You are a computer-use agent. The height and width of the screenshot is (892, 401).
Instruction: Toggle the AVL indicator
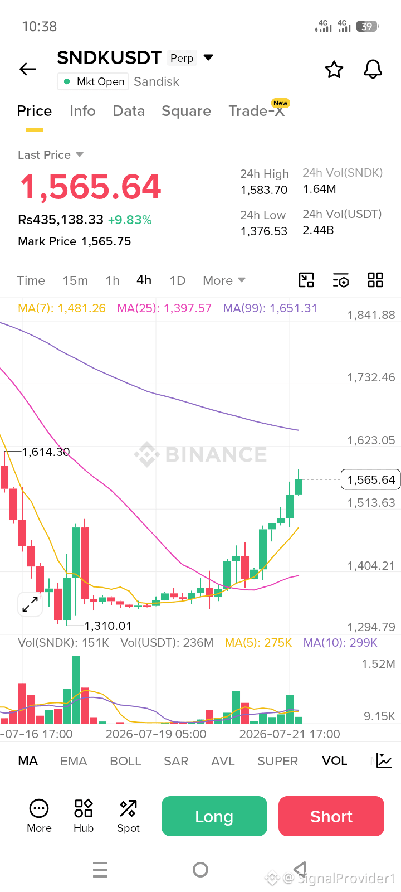click(223, 761)
